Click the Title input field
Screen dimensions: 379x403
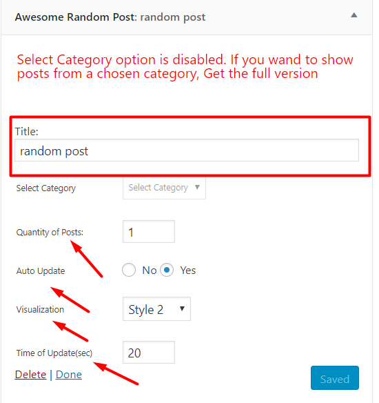[x=187, y=150]
